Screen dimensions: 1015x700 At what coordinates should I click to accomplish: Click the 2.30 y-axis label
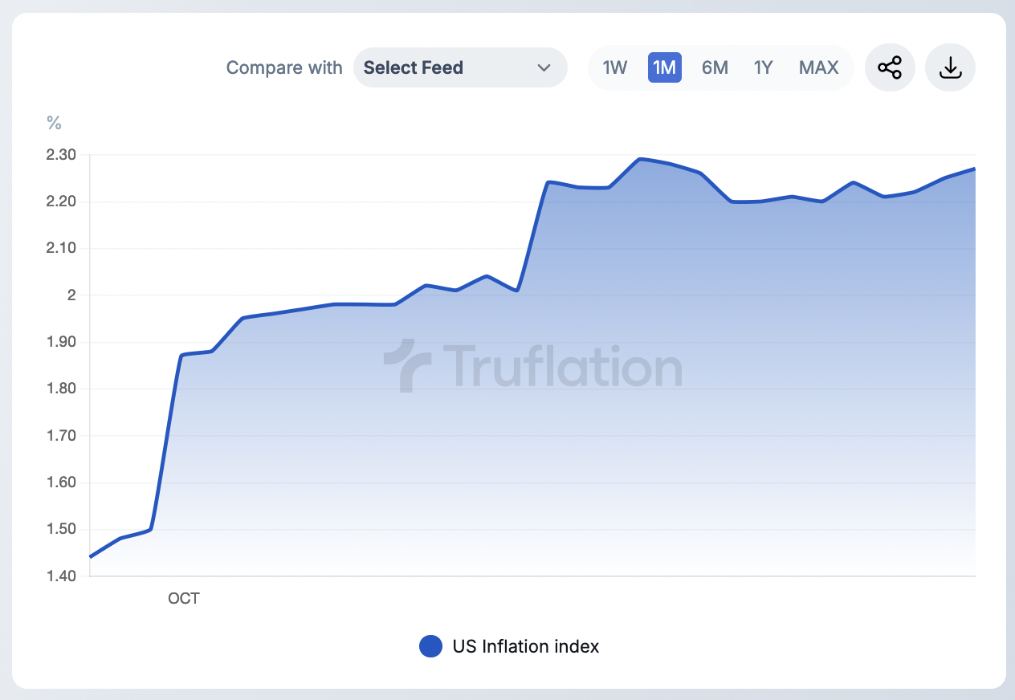[x=61, y=154]
